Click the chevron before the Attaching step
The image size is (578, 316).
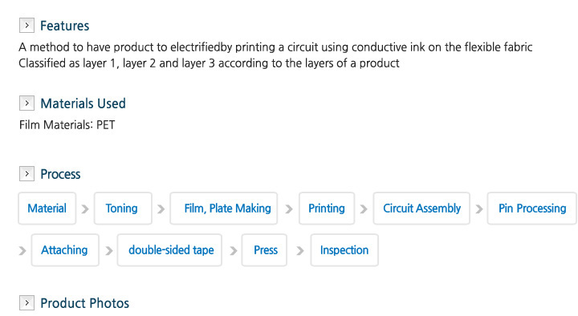(x=22, y=251)
